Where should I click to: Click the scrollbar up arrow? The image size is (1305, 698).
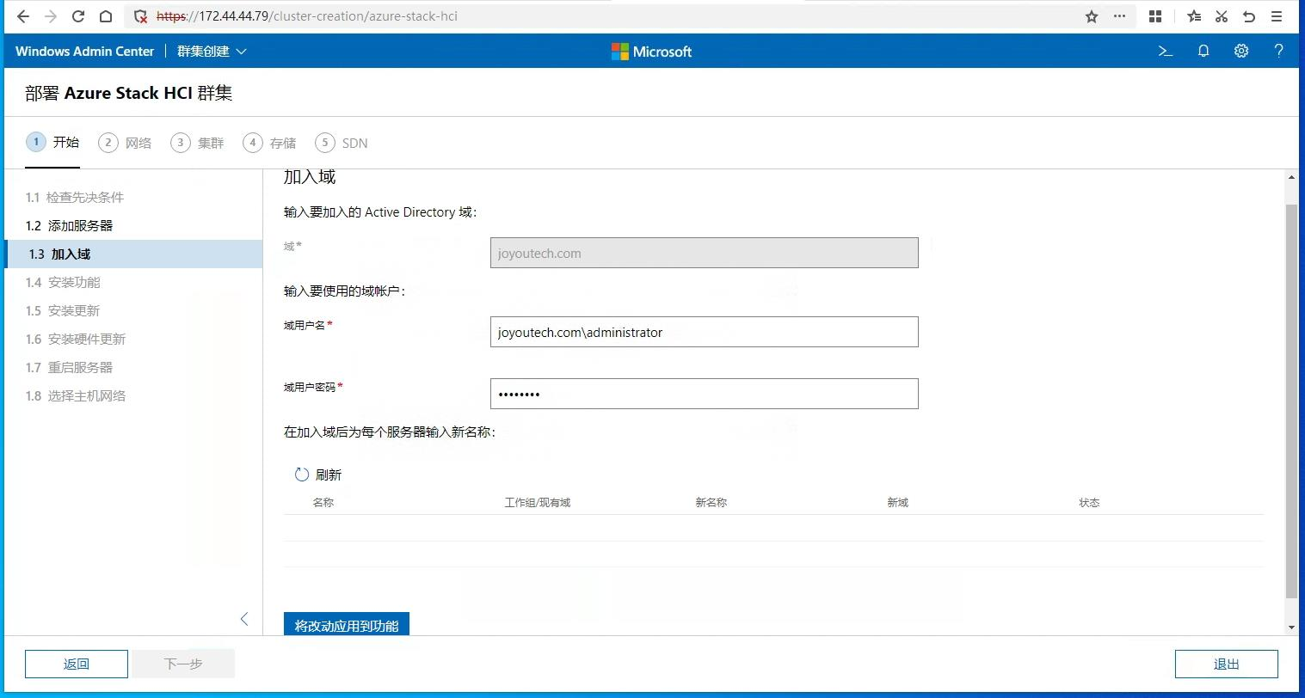pyautogui.click(x=1290, y=177)
